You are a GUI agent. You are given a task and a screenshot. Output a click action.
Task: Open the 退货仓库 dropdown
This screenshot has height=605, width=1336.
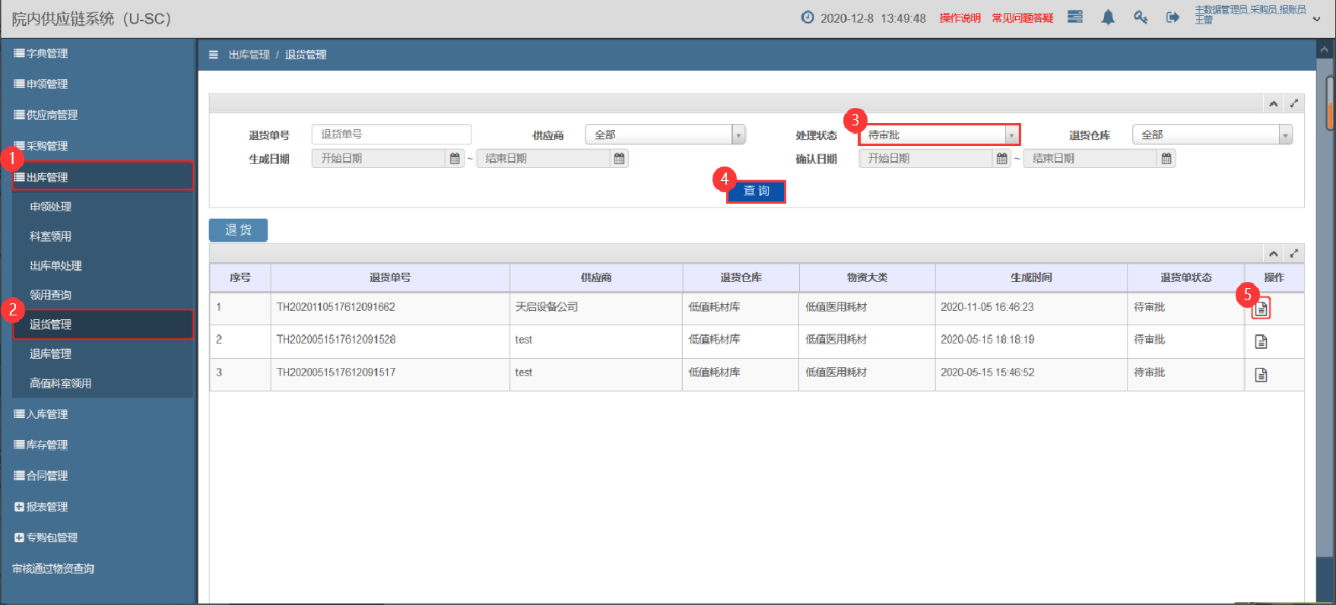pos(1212,135)
